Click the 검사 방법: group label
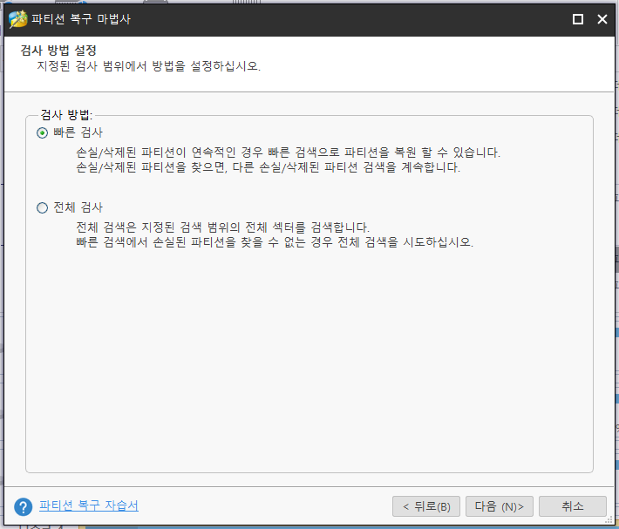 [66, 115]
